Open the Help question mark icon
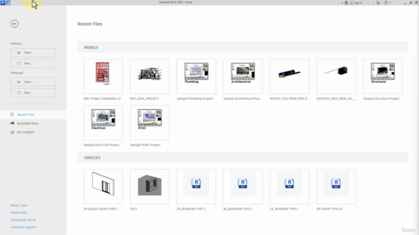The image size is (419, 235). click(x=386, y=3)
